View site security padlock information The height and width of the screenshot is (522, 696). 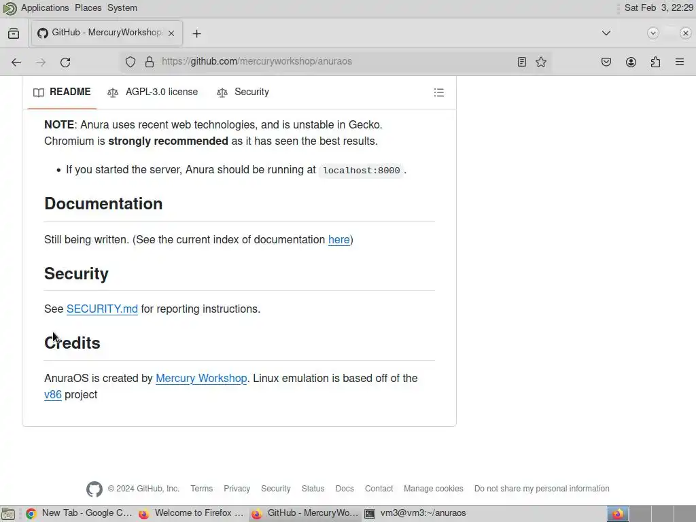point(150,62)
